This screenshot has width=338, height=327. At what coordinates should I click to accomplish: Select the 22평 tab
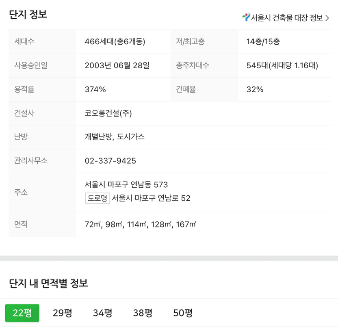(x=22, y=313)
